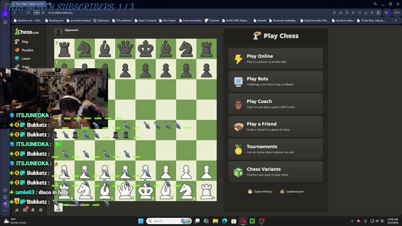Click the Chess.com friends icon
402x226 pixels.
pyautogui.click(x=17, y=210)
